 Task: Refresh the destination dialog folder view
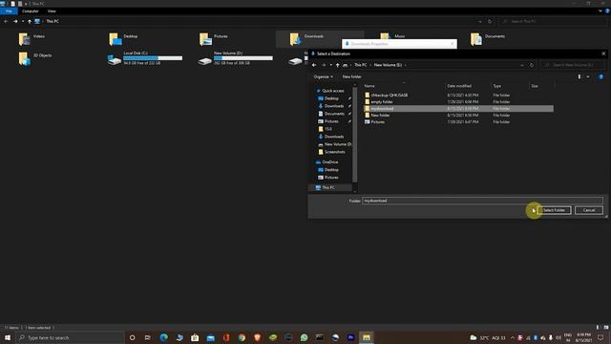pyautogui.click(x=532, y=65)
